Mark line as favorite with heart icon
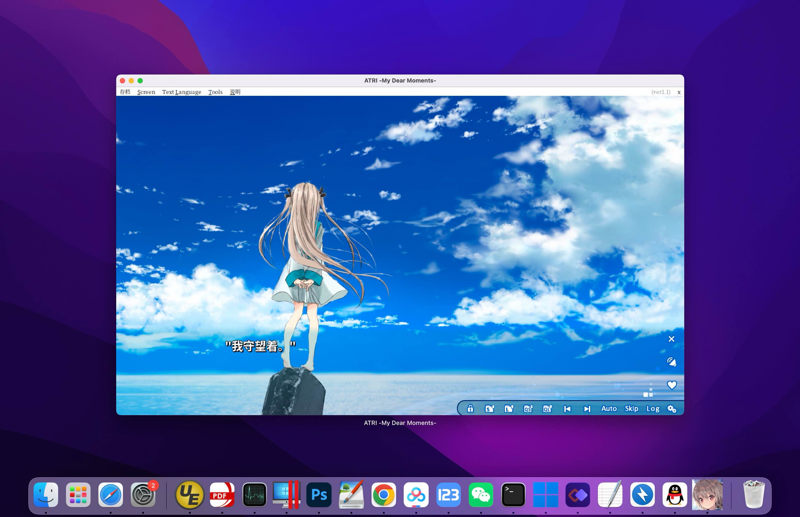 pos(672,385)
